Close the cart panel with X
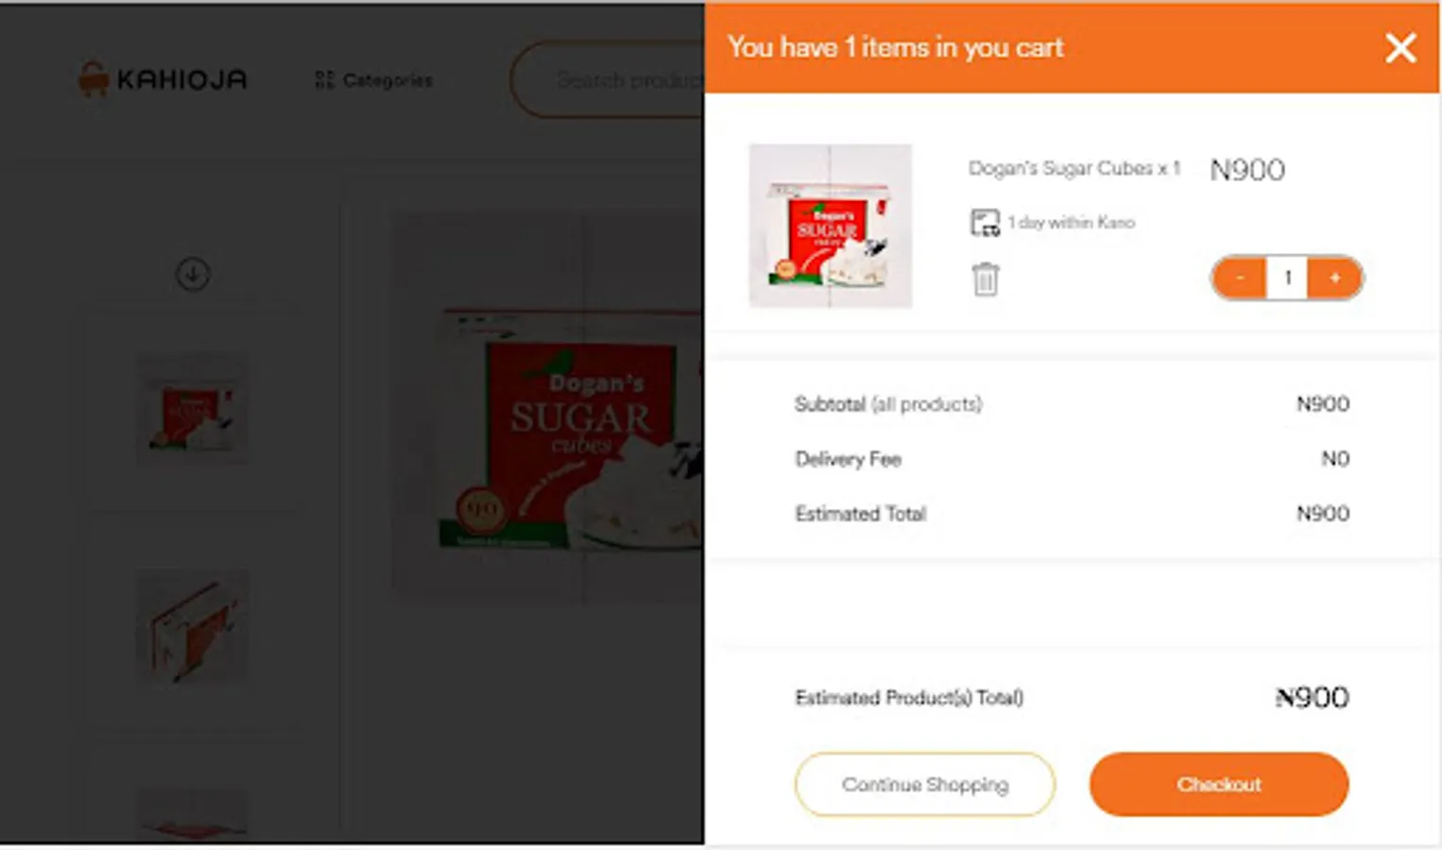The image size is (1442, 850). point(1399,47)
